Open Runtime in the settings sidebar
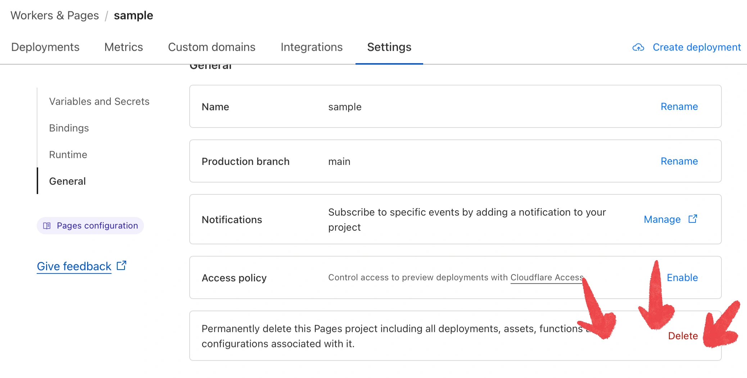The width and height of the screenshot is (747, 378). point(68,155)
